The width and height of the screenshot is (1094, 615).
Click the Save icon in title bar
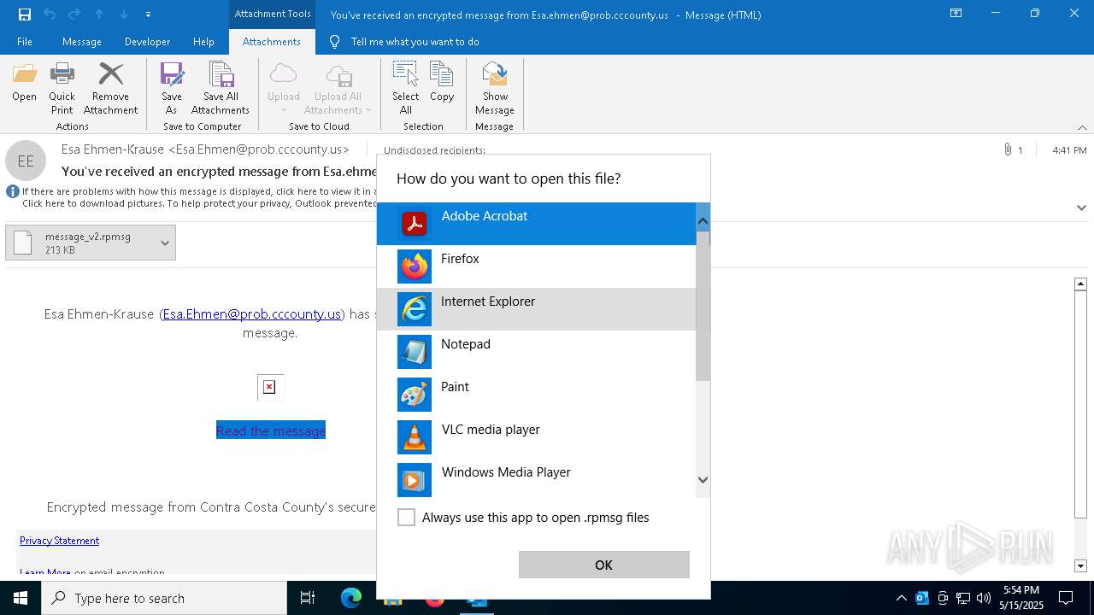tap(25, 15)
